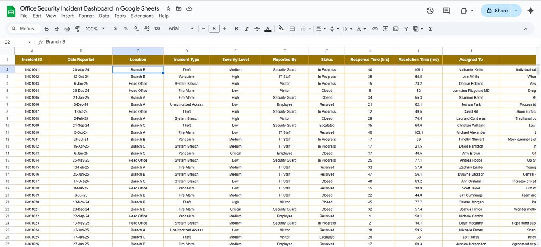
Task: Open version history clock icon
Action: click(x=430, y=11)
